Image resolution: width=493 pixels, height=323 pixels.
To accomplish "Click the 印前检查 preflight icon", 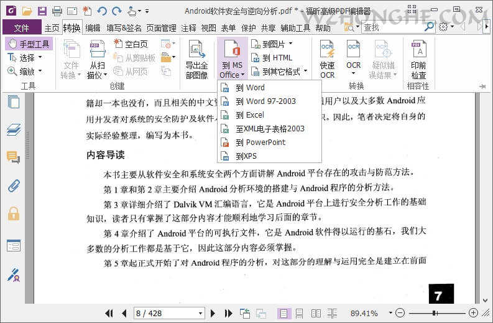I will coord(418,60).
